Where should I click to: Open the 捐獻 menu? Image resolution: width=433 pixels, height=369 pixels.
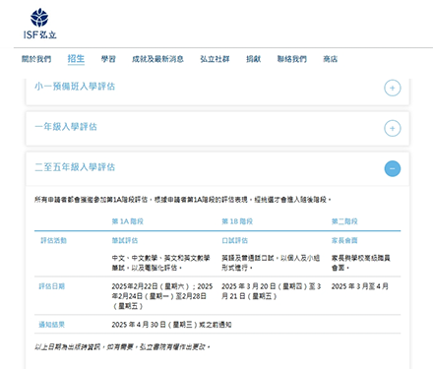254,59
